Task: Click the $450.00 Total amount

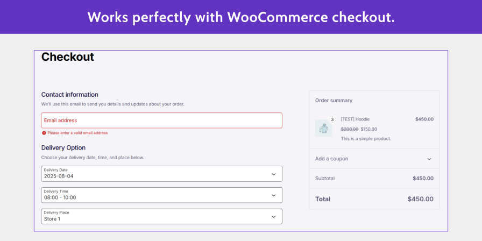Action: click(x=420, y=199)
